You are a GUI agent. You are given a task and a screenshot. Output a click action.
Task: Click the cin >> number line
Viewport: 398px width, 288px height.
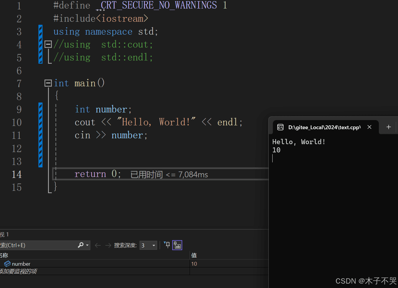pyautogui.click(x=111, y=135)
